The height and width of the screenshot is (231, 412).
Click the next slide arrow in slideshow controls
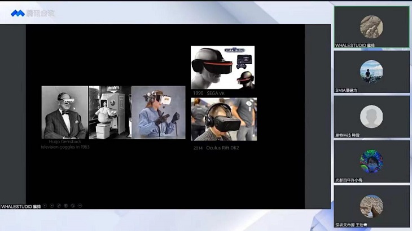point(52,206)
